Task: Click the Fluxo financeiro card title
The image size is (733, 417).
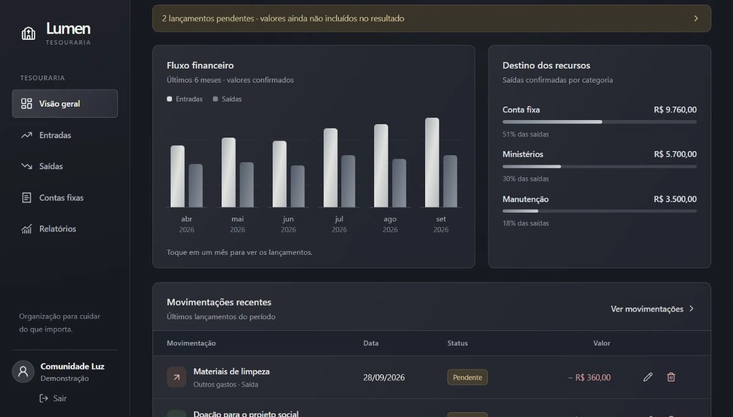Action: pyautogui.click(x=200, y=65)
